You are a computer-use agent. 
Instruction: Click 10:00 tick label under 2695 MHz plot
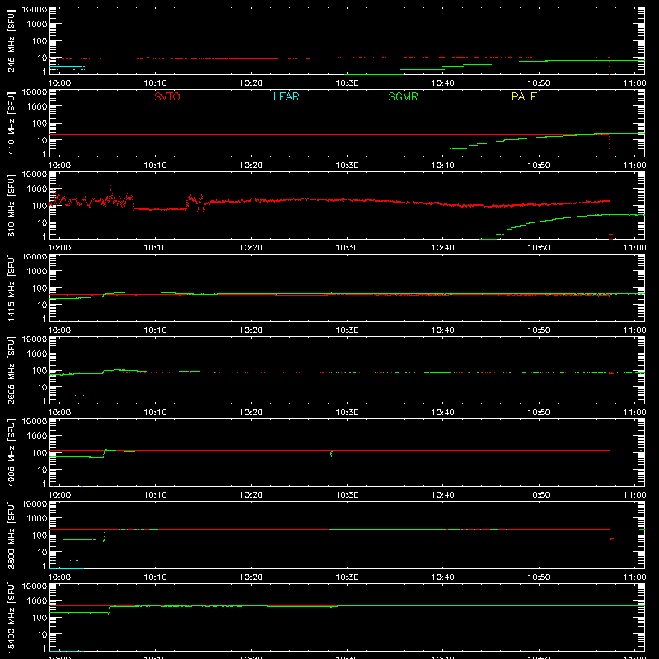59,413
